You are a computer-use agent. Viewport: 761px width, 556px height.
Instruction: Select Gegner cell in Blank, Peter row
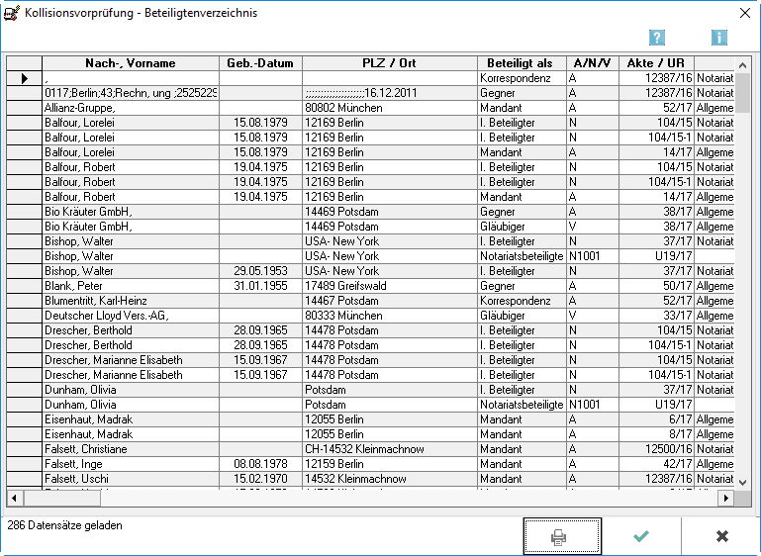pyautogui.click(x=522, y=286)
